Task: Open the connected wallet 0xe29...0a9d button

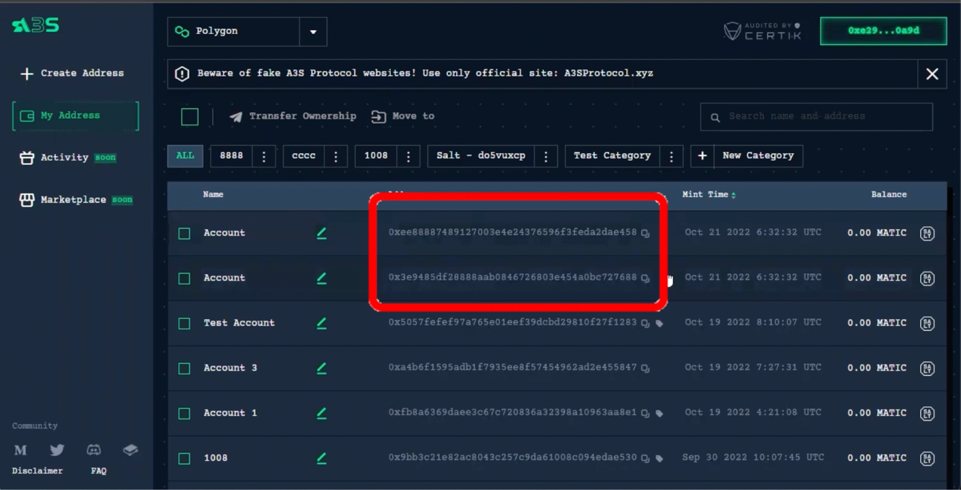Action: tap(884, 31)
